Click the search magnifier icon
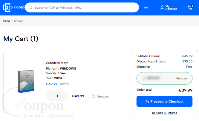Viewport: 199px width, 121px height. pos(30,7)
